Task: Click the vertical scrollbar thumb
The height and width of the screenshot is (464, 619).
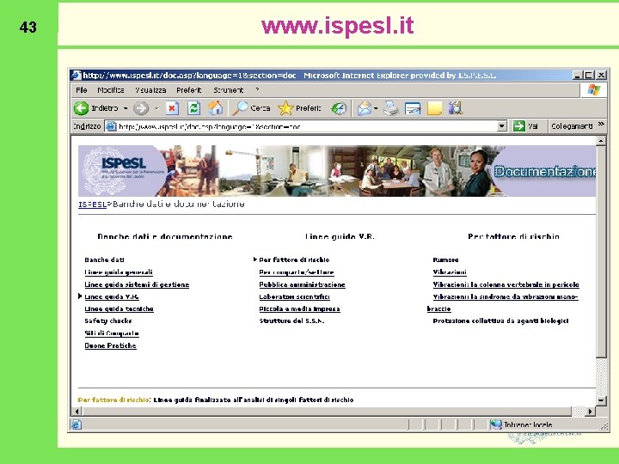Action: click(601, 252)
